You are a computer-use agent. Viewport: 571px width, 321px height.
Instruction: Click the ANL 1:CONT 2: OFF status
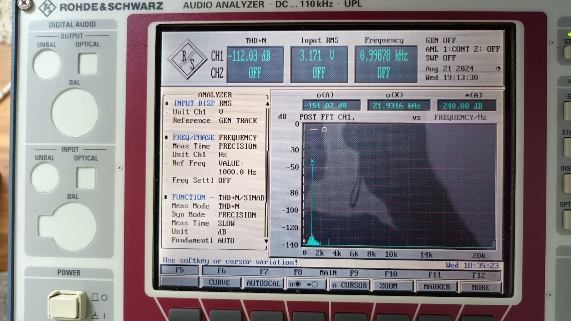[x=463, y=49]
